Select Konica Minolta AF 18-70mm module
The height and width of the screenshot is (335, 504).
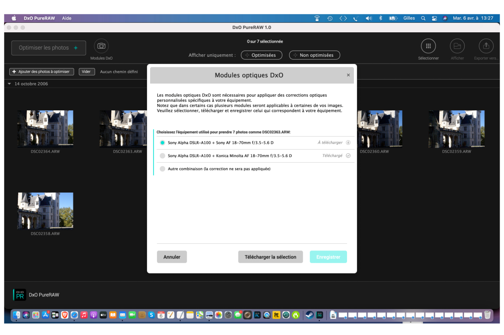(162, 156)
